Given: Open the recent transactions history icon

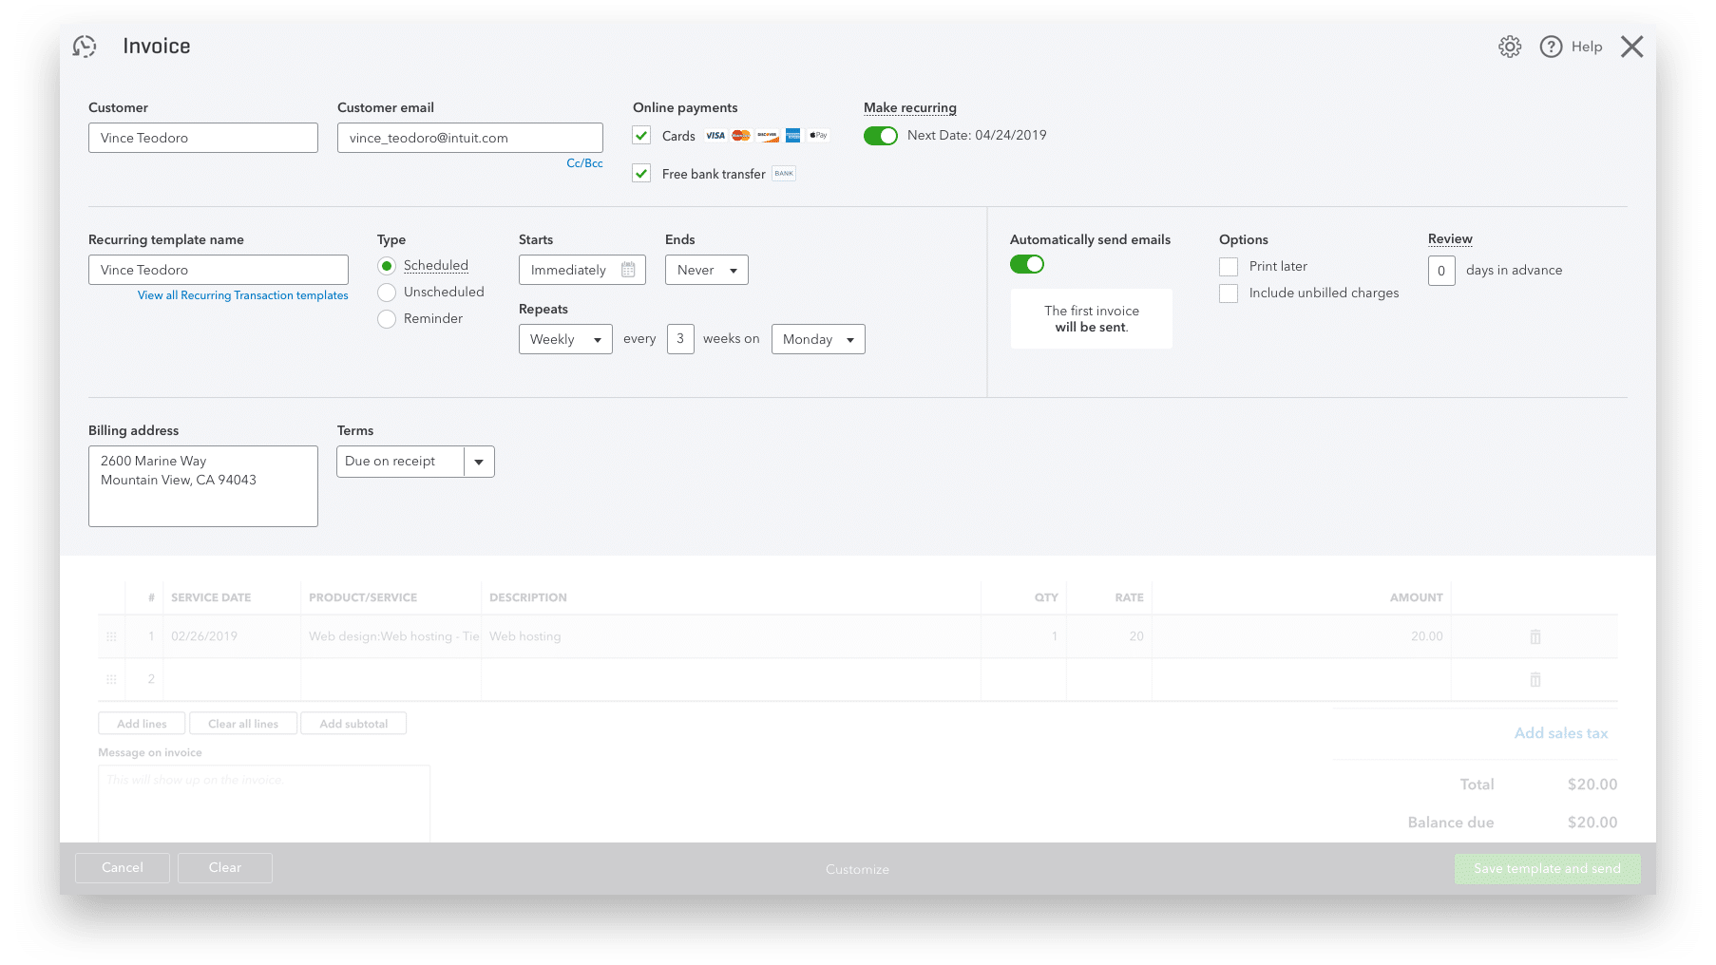Looking at the screenshot, I should tap(85, 47).
